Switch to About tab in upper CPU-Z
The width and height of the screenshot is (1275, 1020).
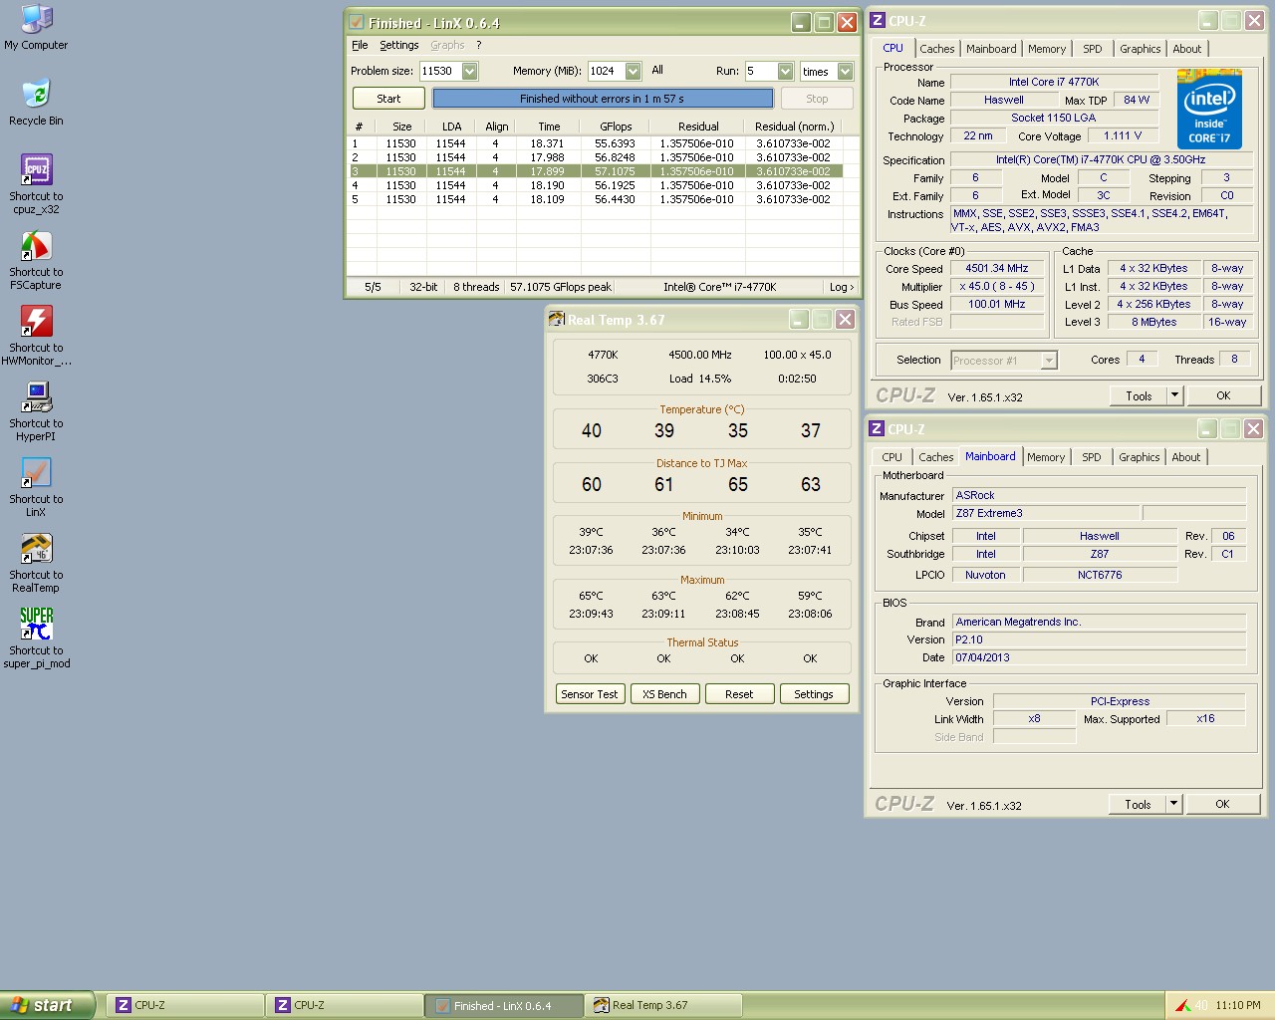(x=1186, y=49)
